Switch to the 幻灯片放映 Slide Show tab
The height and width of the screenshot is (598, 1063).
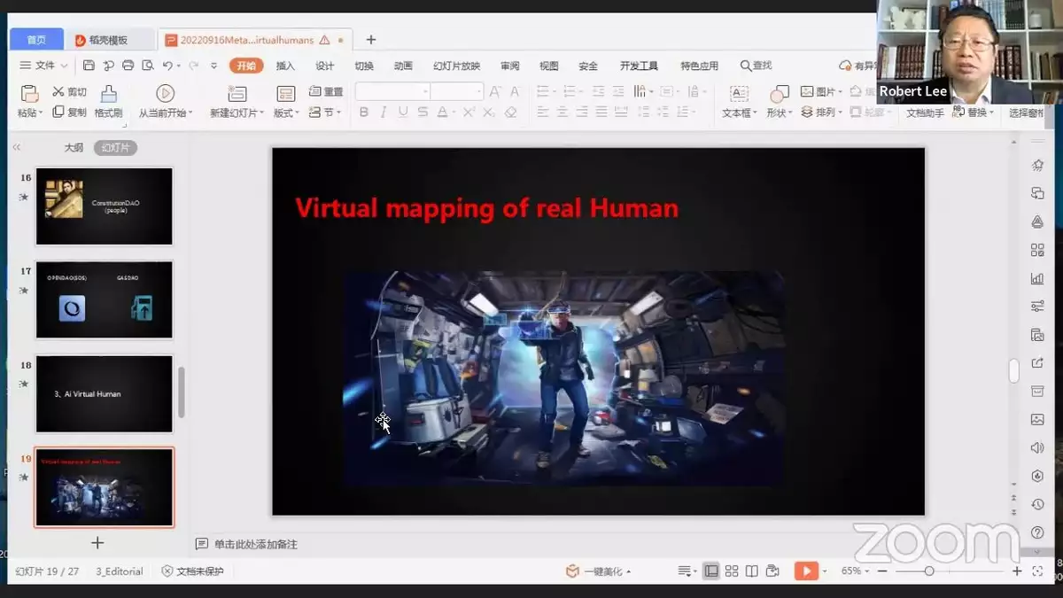pos(456,66)
